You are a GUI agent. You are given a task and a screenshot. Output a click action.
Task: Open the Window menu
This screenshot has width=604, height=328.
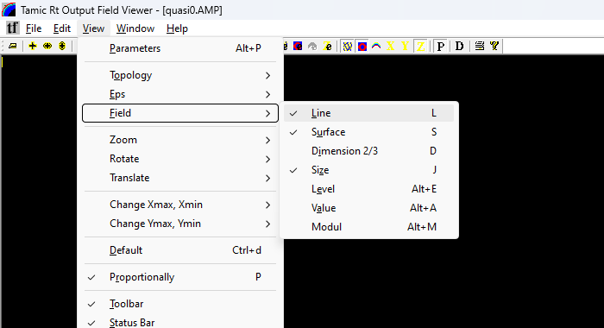coord(135,28)
